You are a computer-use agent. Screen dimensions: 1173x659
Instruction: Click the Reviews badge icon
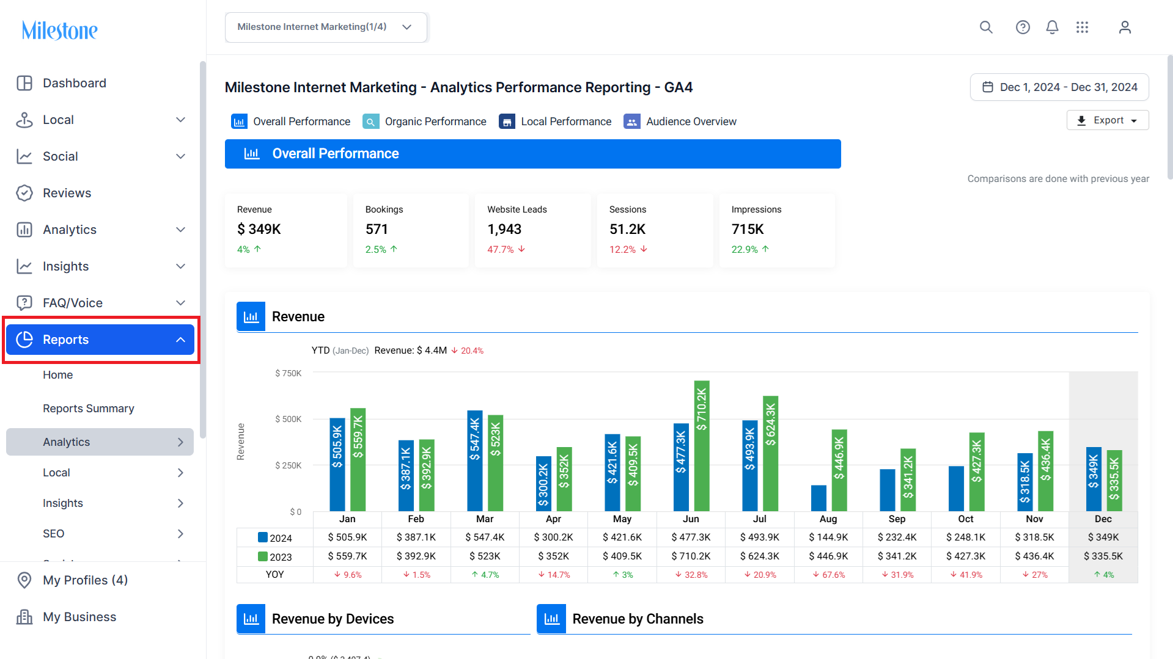click(24, 193)
